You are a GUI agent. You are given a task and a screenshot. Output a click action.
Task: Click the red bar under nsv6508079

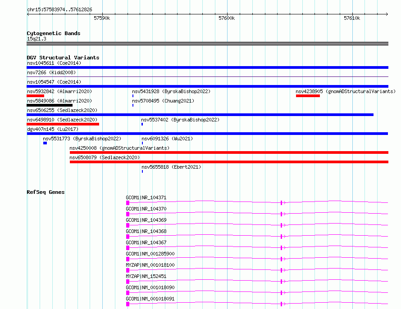tap(229, 162)
